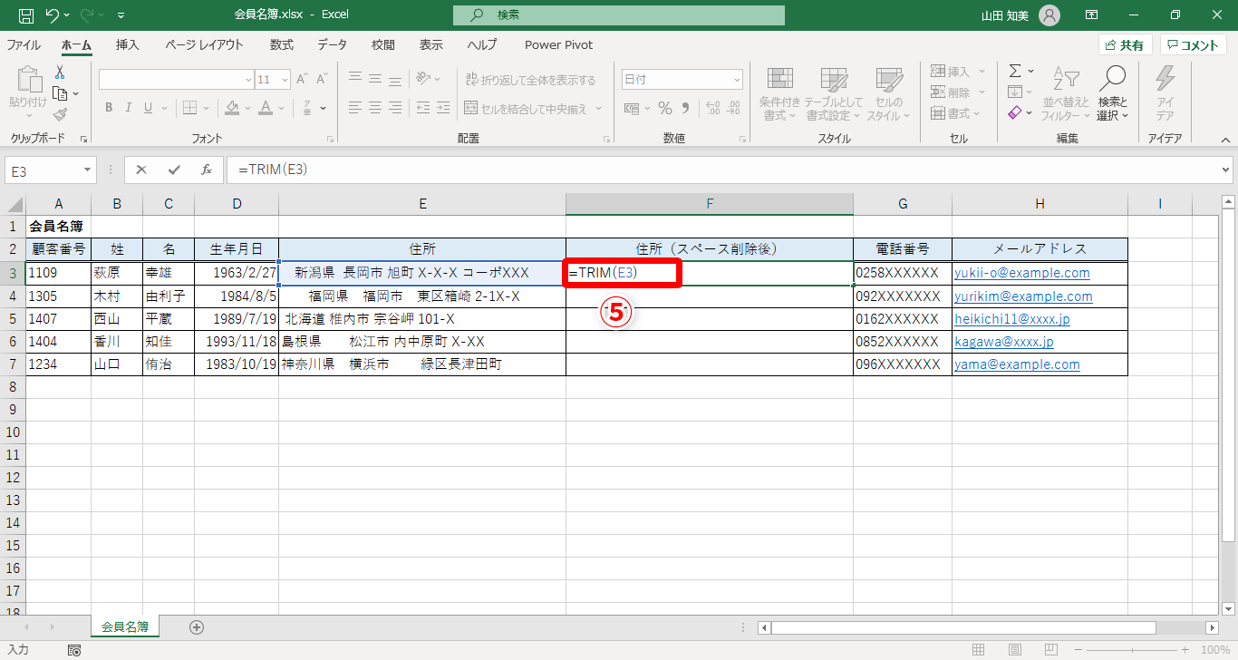This screenshot has width=1238, height=660.
Task: Switch to the 数式 tab
Action: (282, 45)
